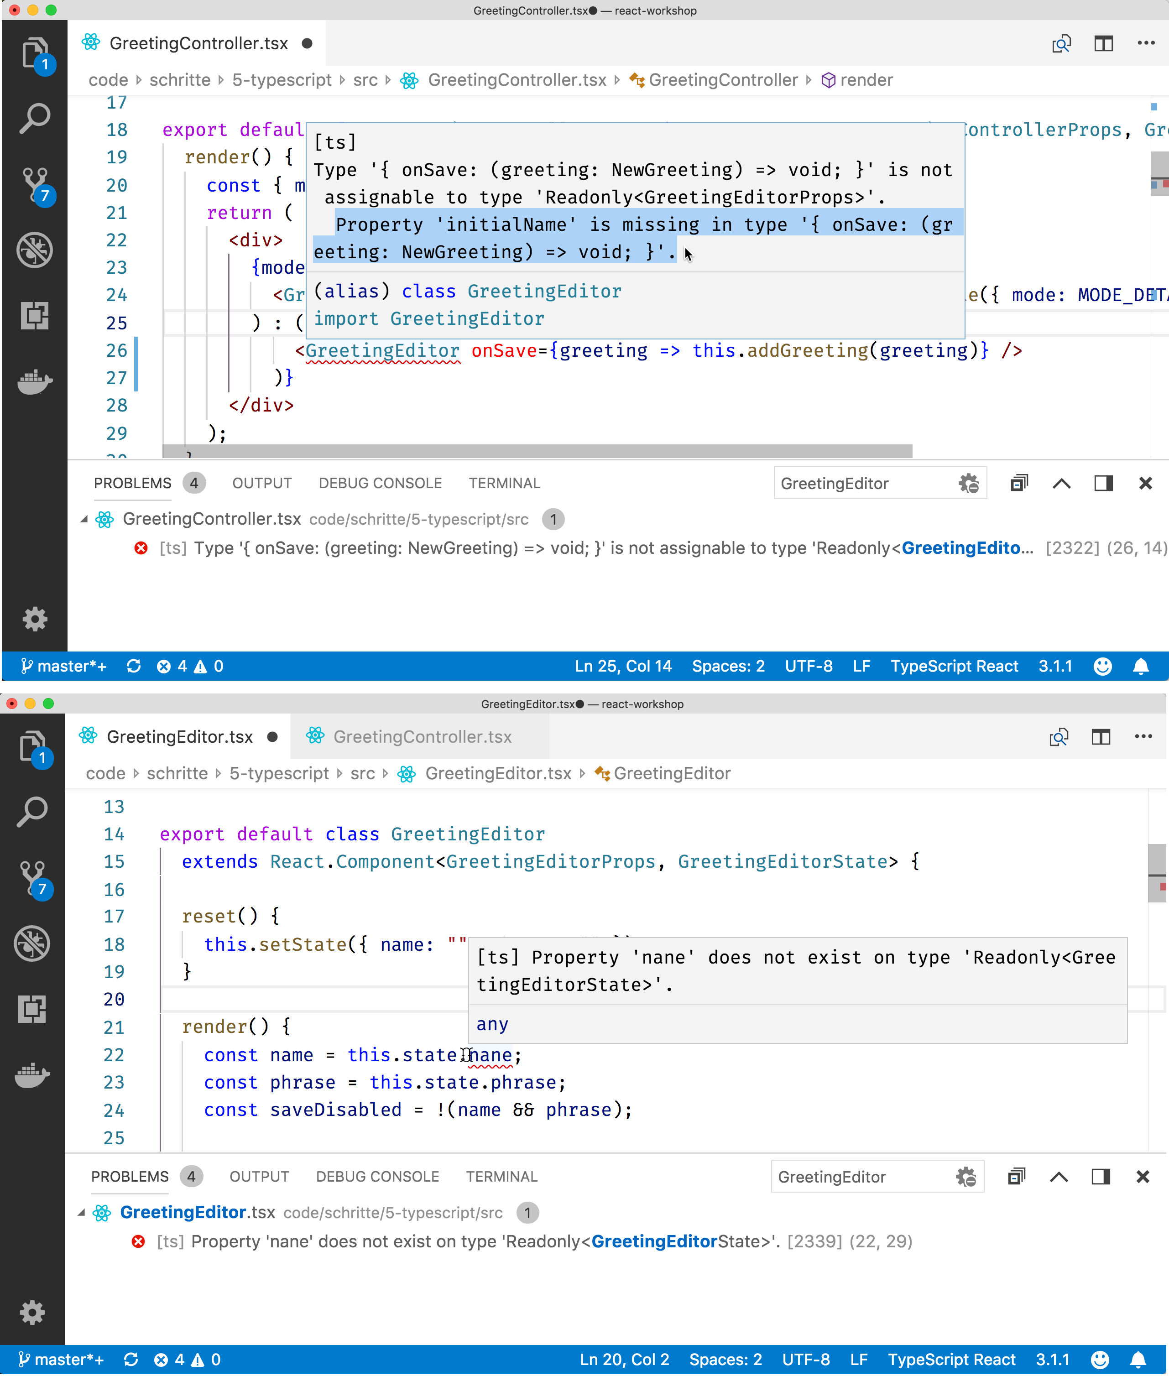Screen dimensions: 1169x1376
Task: Open 'schritte' breadcrumb in top window
Action: pyautogui.click(x=180, y=80)
